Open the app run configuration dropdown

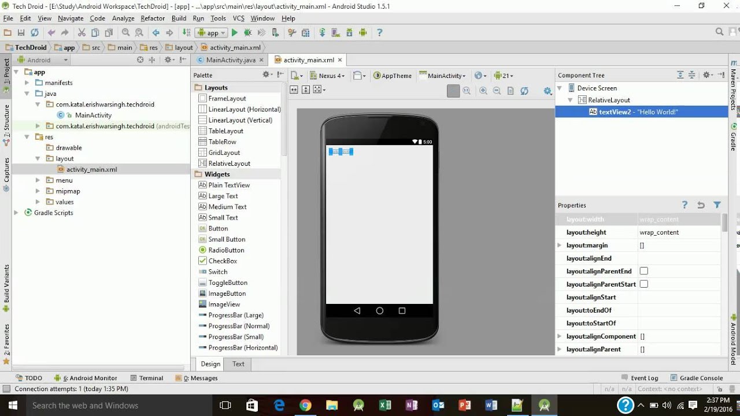210,33
